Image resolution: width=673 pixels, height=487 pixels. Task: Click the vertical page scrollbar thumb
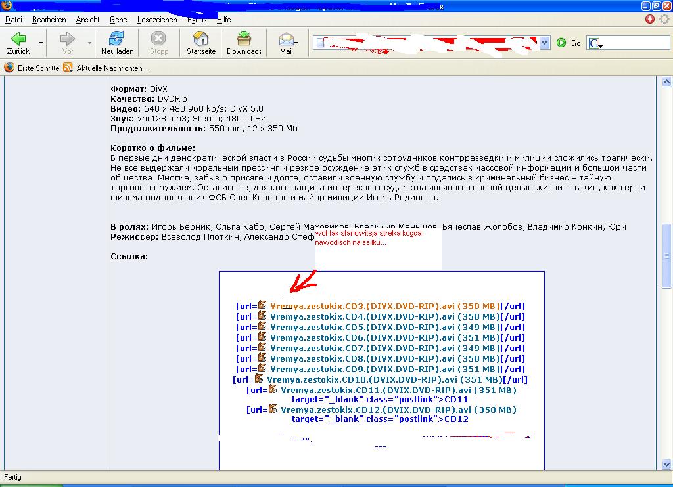(667, 256)
